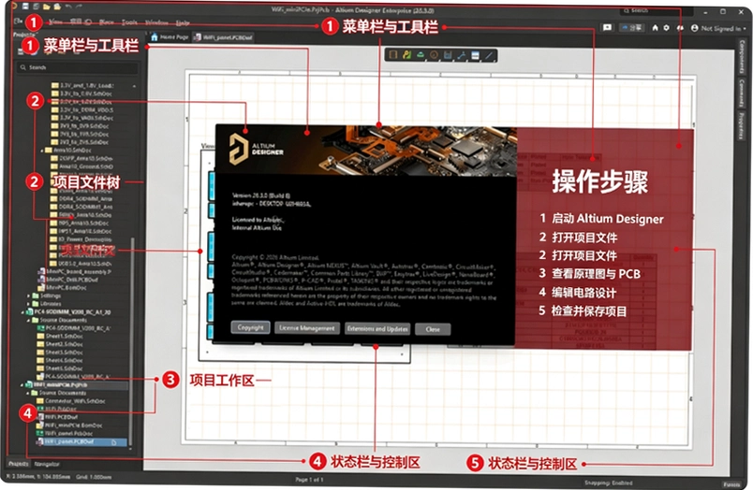Collapse Source Documents under PC4-SODIMM

(x=28, y=320)
